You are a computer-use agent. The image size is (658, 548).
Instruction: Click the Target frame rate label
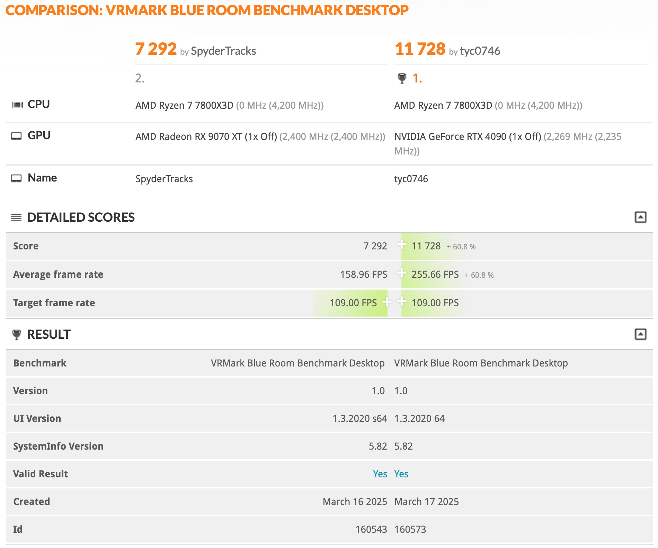tap(54, 303)
